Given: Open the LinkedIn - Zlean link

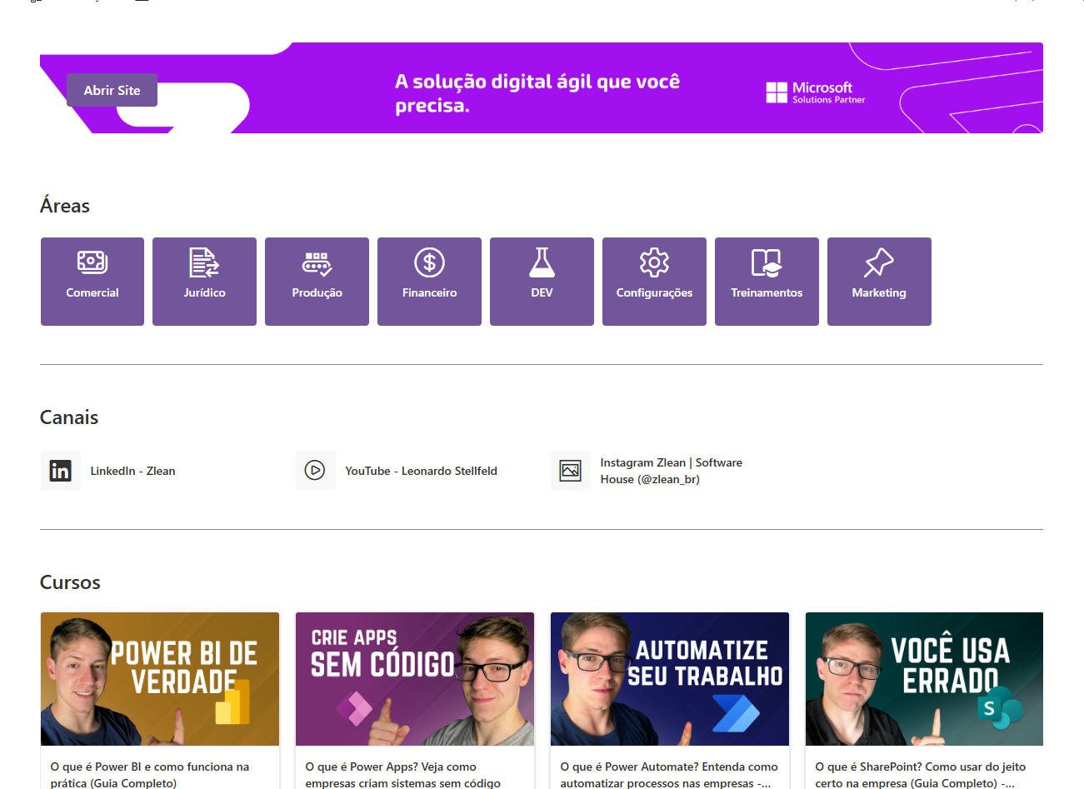Looking at the screenshot, I should 132,471.
